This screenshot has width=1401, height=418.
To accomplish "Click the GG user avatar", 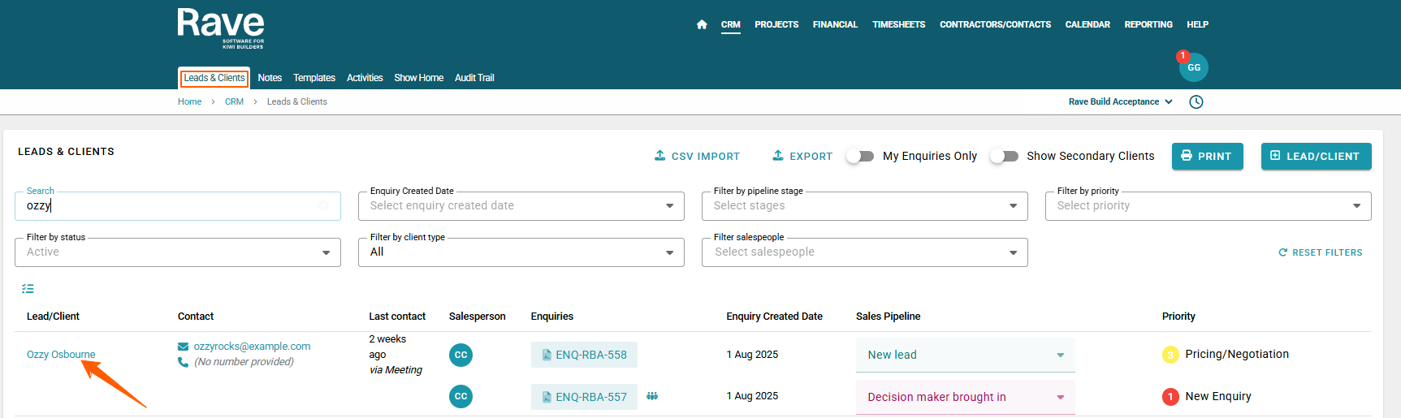I will 1193,67.
